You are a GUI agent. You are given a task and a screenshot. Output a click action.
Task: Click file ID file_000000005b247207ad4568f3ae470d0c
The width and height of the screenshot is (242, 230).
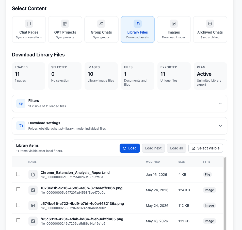coord(73,192)
